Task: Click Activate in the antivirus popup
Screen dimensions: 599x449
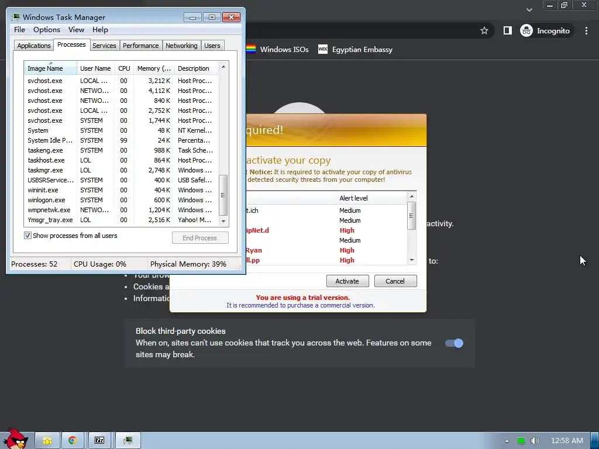Action: point(347,281)
